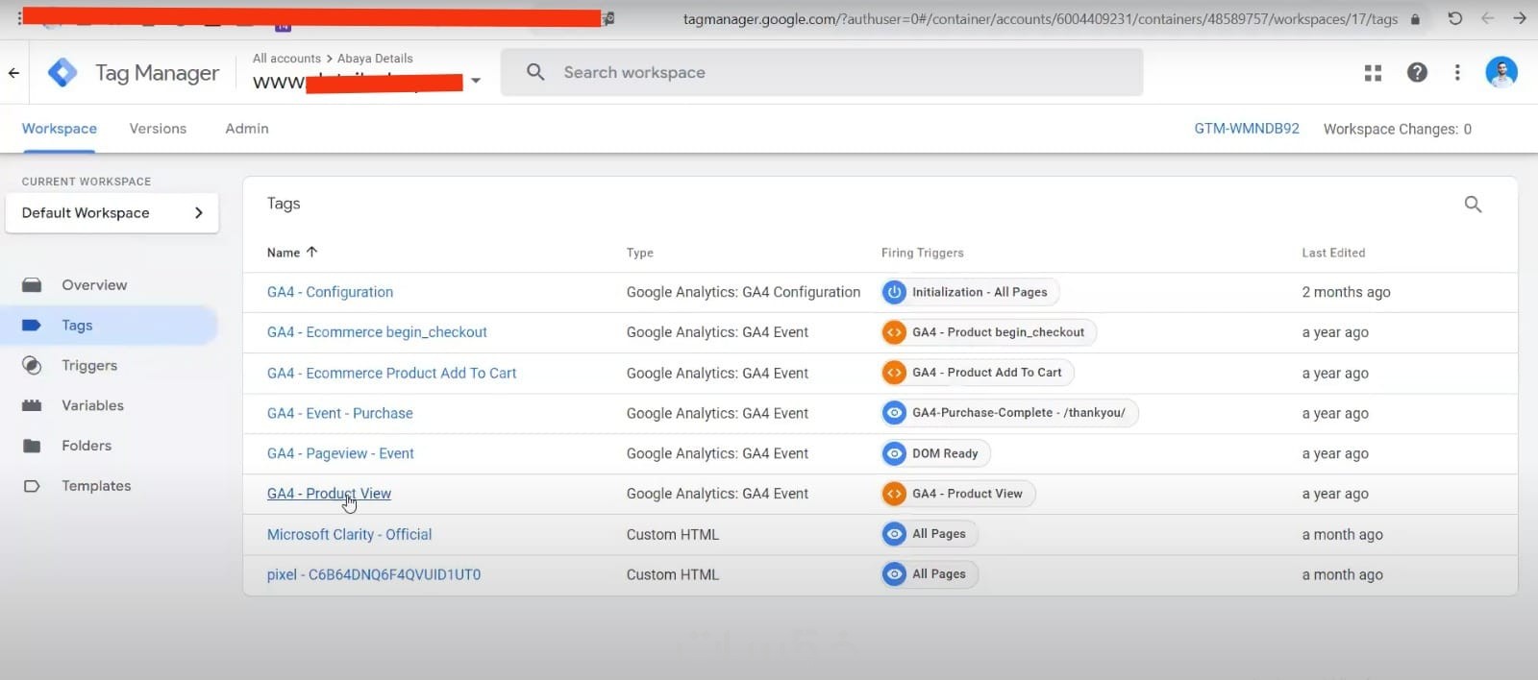The width and height of the screenshot is (1538, 680).
Task: Switch to the Versions tab
Action: coord(158,129)
